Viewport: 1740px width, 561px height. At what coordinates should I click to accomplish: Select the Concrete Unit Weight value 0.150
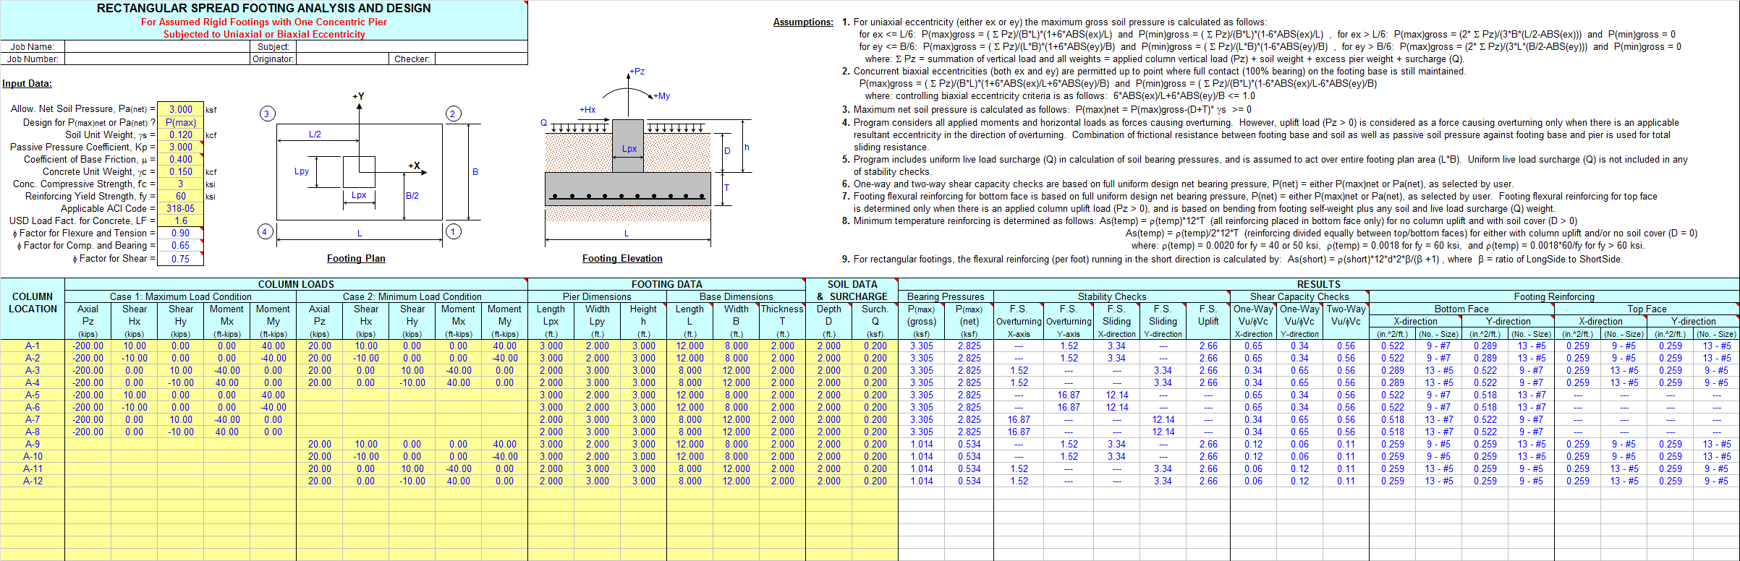click(x=180, y=171)
